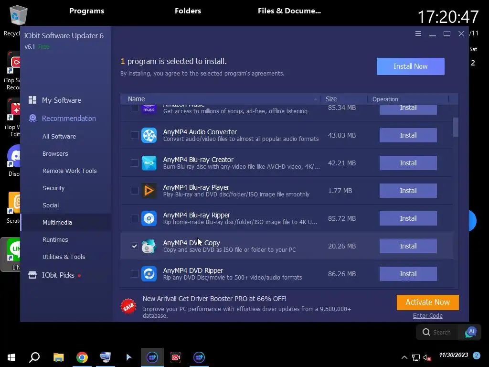
Task: Click the Amazon Music app icon
Action: coord(149,108)
